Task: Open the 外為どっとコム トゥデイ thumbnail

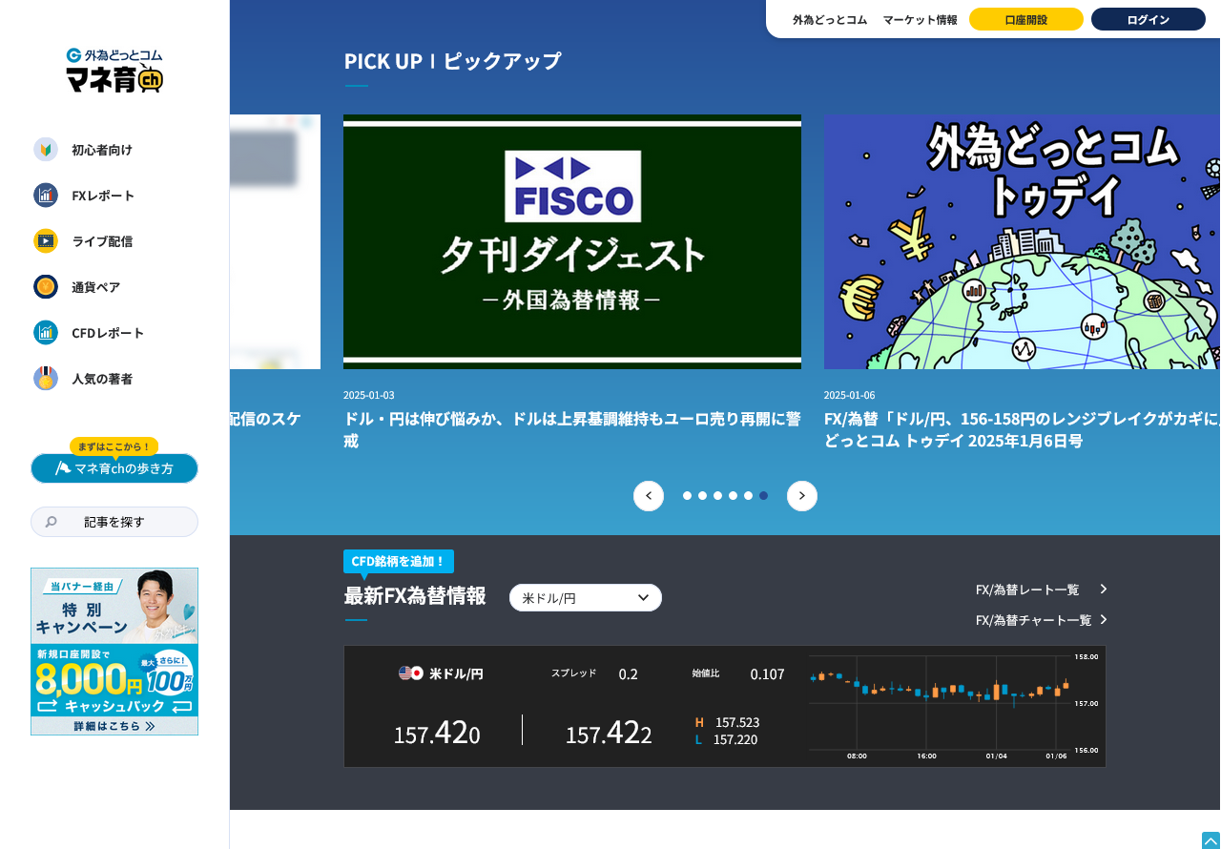Action: [1023, 242]
